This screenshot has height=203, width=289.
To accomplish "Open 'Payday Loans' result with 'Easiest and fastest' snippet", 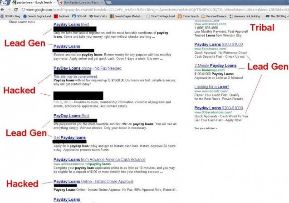I will tap(67, 46).
